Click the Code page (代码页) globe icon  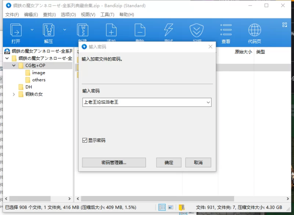pyautogui.click(x=254, y=30)
